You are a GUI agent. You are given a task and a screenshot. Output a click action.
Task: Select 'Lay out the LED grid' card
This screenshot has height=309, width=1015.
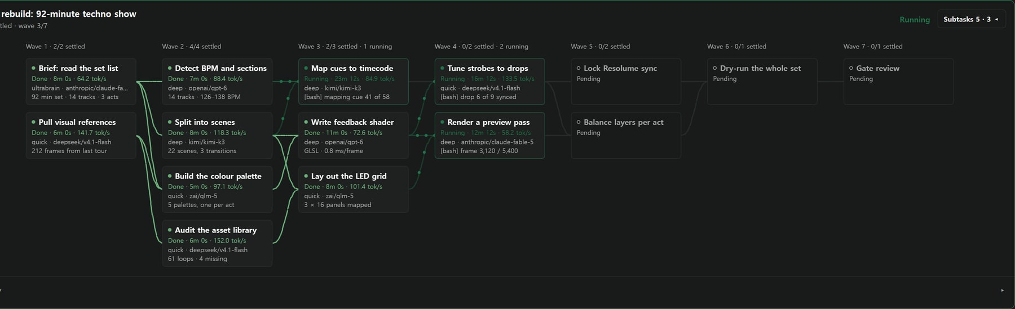[354, 190]
